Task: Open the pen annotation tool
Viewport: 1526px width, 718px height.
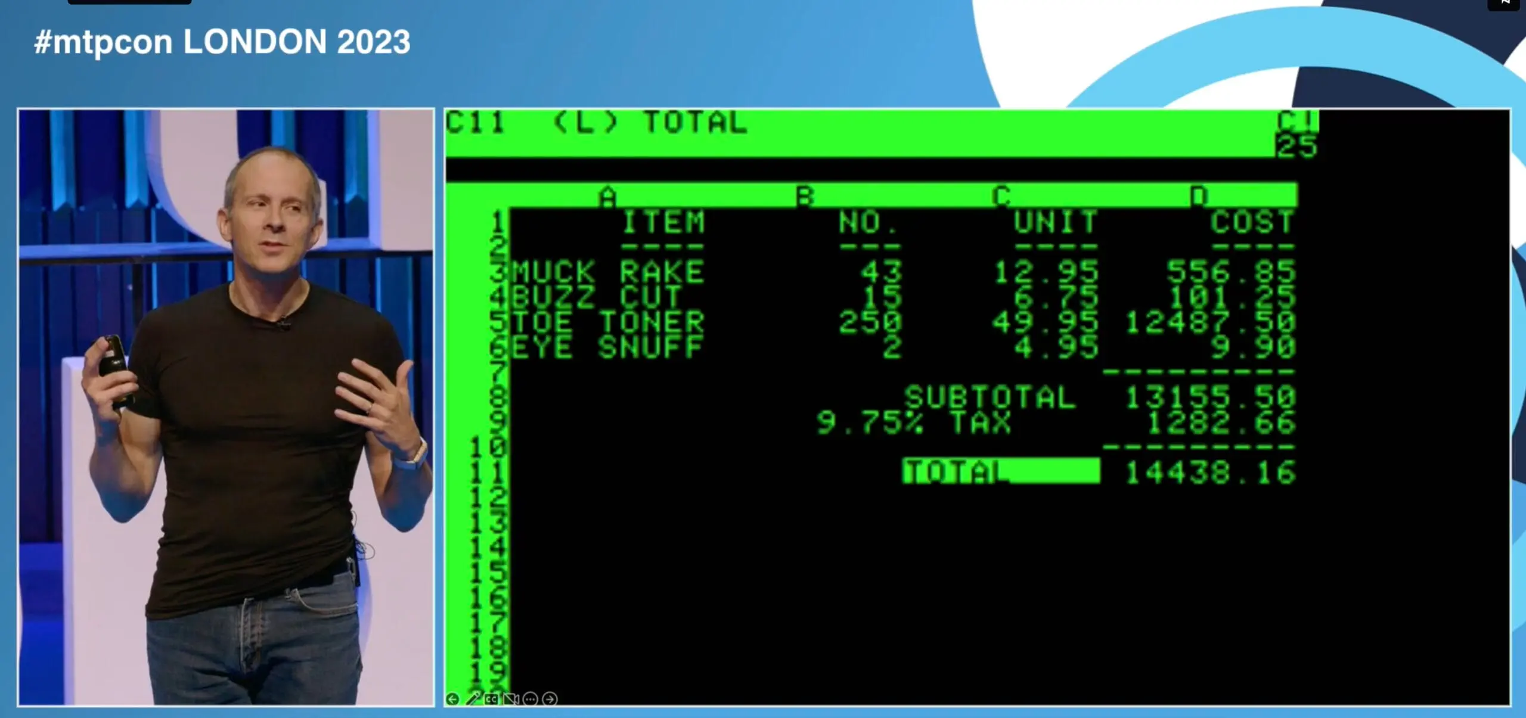Action: (x=473, y=698)
